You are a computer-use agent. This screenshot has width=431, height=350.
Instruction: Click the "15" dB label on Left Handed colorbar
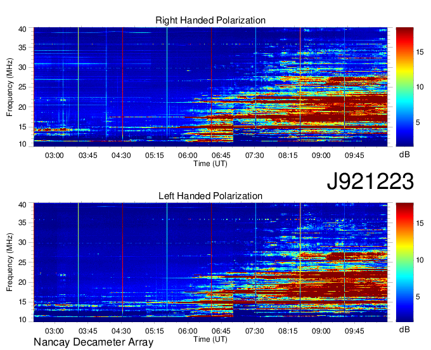(x=420, y=223)
